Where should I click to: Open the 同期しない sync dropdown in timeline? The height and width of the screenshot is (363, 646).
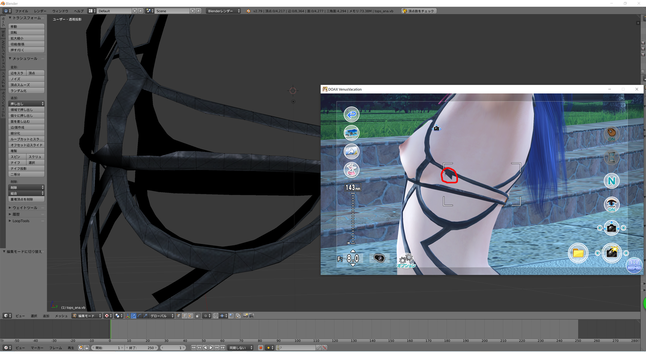point(241,348)
